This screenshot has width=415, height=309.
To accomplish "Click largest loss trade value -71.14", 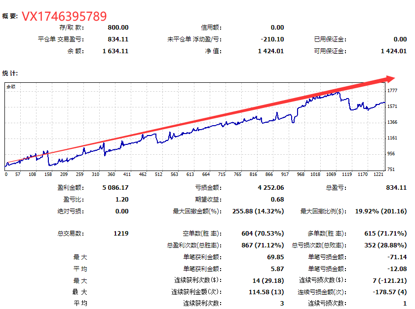I will [x=397, y=257].
